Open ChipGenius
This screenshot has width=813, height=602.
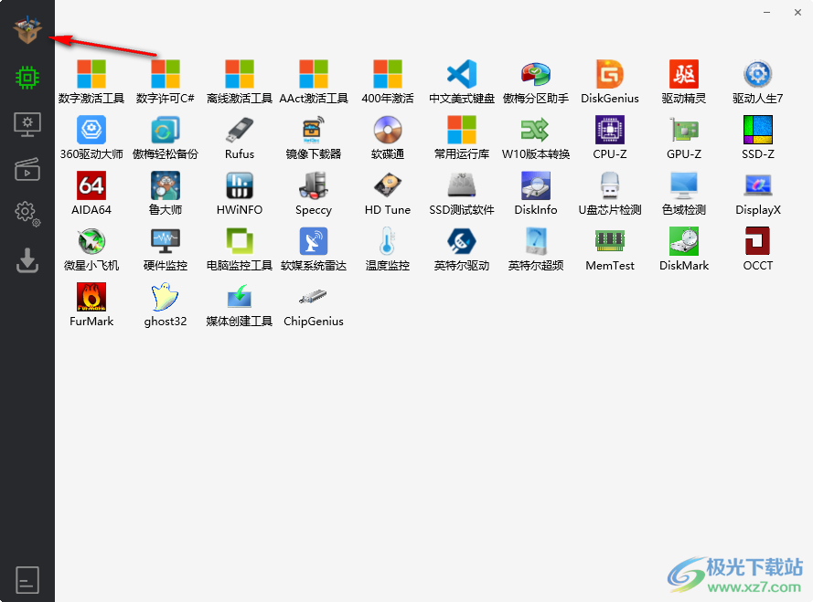coord(314,305)
